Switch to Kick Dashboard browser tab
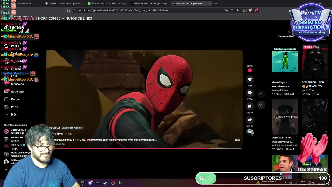The height and width of the screenshot is (187, 332). point(21,3)
